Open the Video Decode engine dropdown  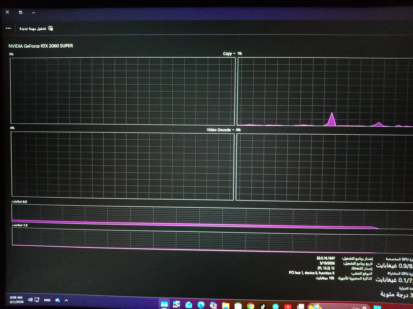(221, 130)
